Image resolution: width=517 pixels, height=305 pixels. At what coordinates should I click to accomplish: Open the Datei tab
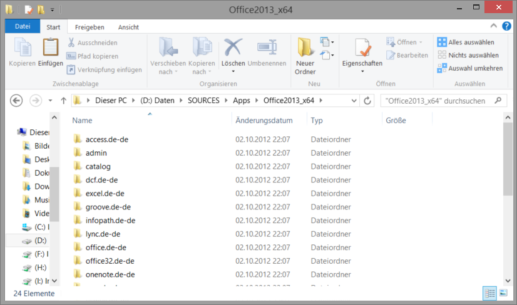click(23, 26)
